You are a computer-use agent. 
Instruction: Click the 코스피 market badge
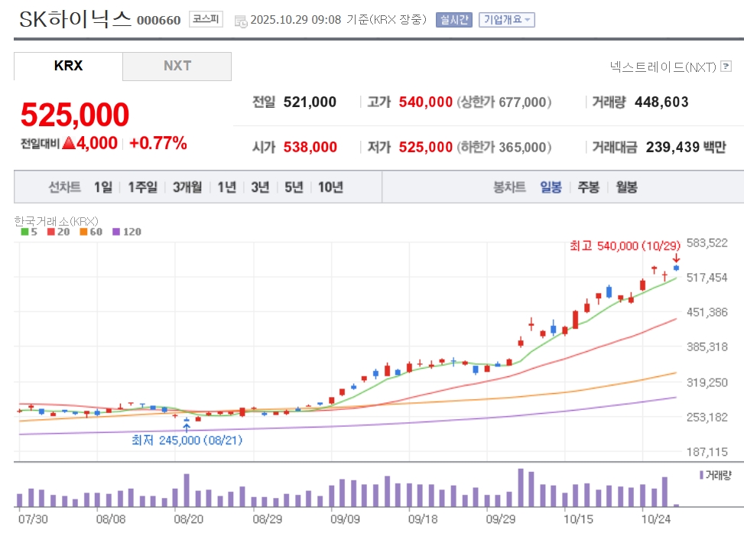click(x=206, y=19)
